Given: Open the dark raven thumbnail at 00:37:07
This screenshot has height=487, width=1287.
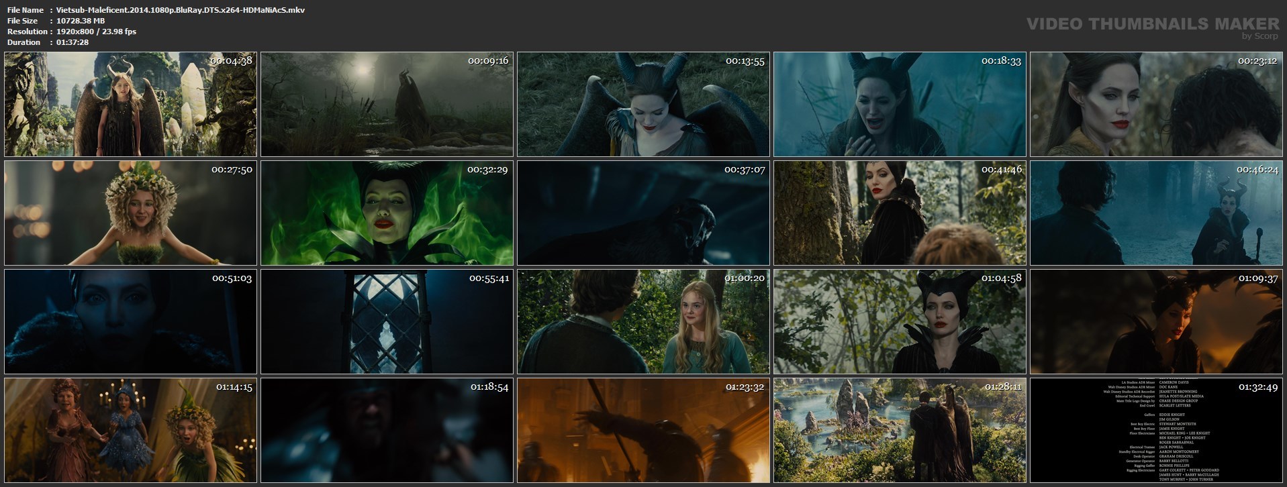Looking at the screenshot, I should pyautogui.click(x=643, y=213).
